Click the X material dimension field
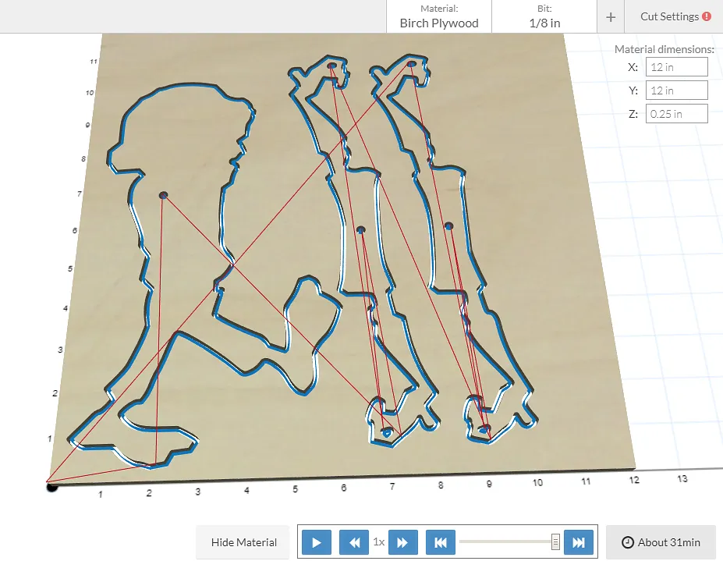The width and height of the screenshot is (723, 561). click(676, 67)
